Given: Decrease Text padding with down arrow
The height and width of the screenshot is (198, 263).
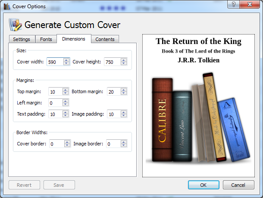Looking at the screenshot, I should tap(66, 116).
